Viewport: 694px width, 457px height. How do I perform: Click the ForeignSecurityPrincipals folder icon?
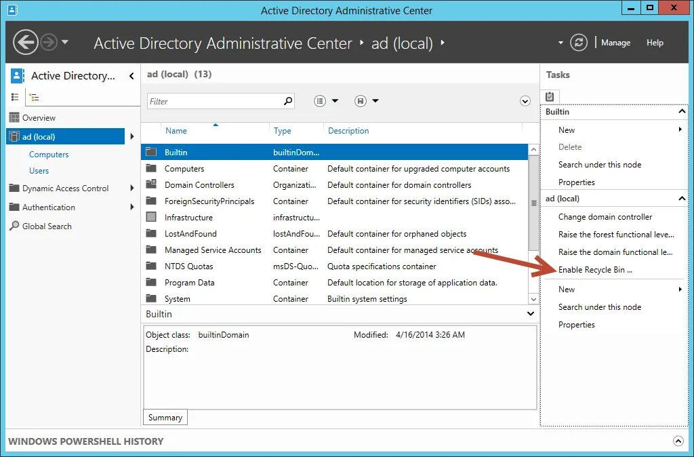click(x=151, y=201)
